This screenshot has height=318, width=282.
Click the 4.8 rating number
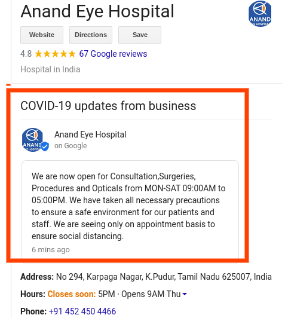(26, 54)
